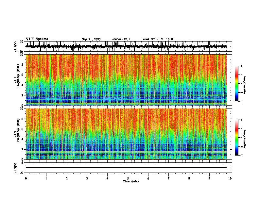Viewport: 259px width, 200px height.
Task: Click time axis tick label "7"
Action: coord(169,178)
